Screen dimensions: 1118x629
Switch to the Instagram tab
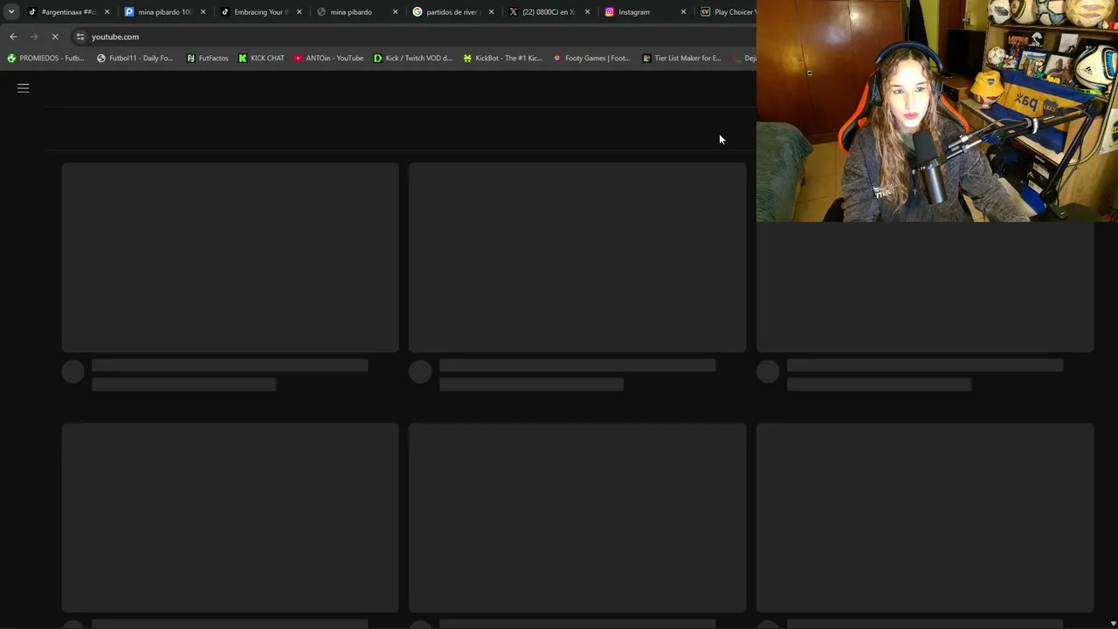(645, 12)
